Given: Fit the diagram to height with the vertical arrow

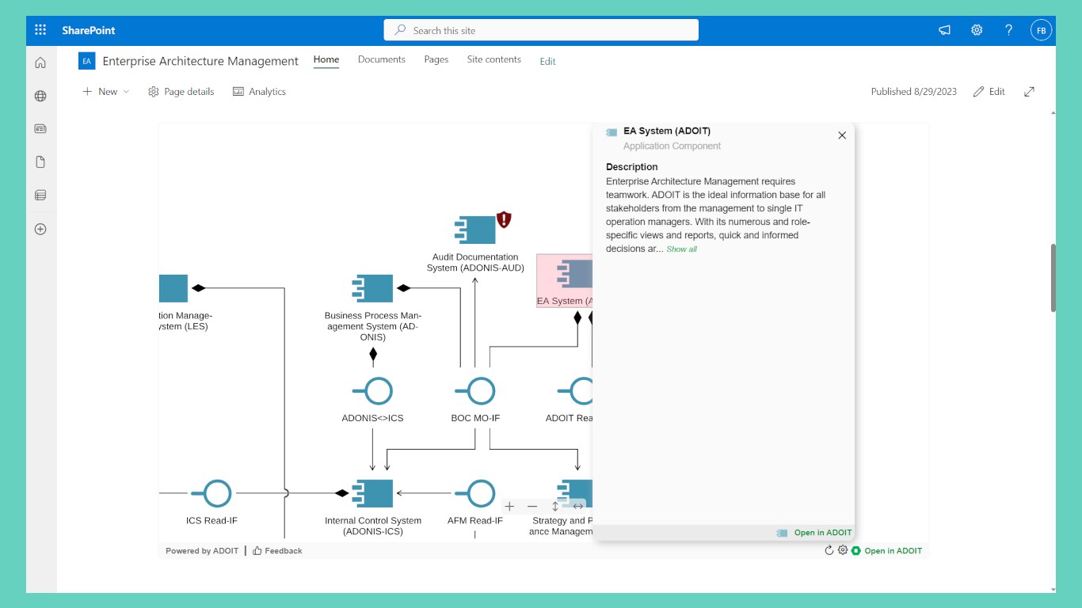Looking at the screenshot, I should click(555, 506).
